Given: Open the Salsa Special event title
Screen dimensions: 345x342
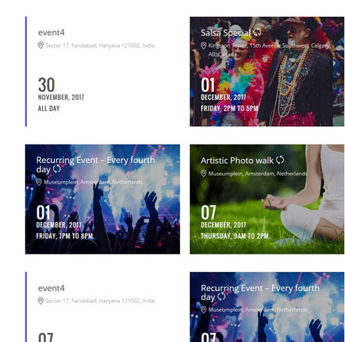Looking at the screenshot, I should coord(225,33).
